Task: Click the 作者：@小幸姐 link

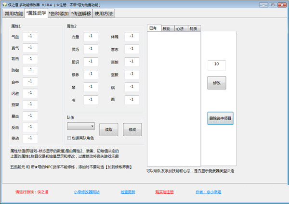Action: click(x=208, y=192)
